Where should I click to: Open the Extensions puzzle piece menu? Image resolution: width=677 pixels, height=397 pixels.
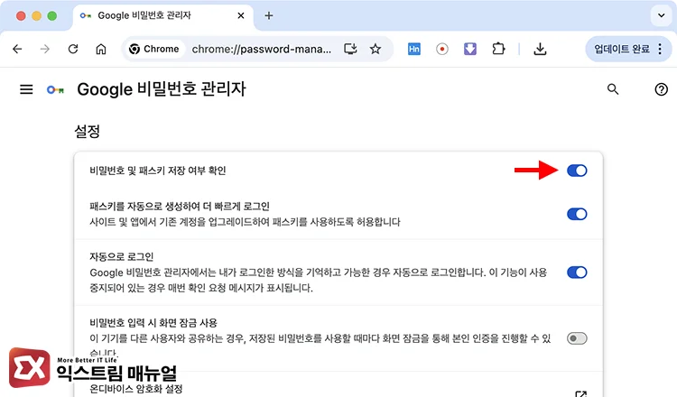(x=498, y=49)
